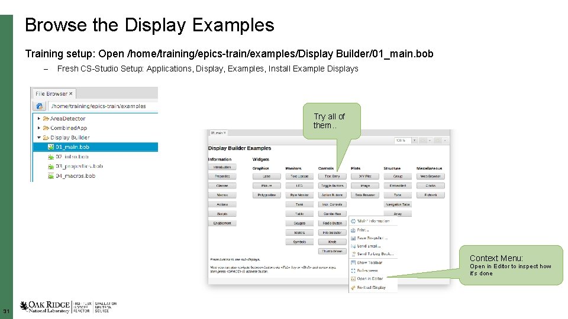
Task: Click the 02_intro.bob file icon
Action: tap(51, 157)
